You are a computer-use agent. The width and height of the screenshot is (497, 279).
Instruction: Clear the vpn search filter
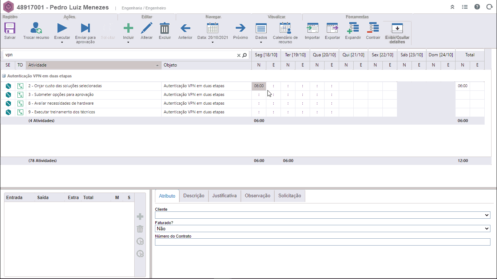click(239, 55)
